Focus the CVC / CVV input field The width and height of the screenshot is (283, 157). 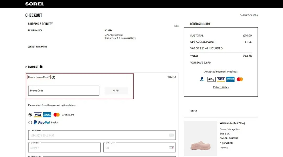(139, 147)
